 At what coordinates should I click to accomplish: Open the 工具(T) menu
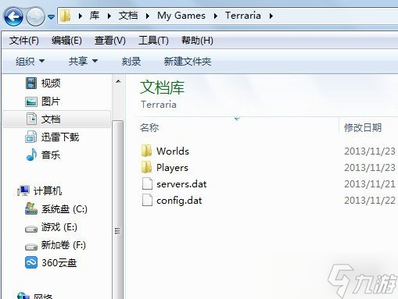153,41
